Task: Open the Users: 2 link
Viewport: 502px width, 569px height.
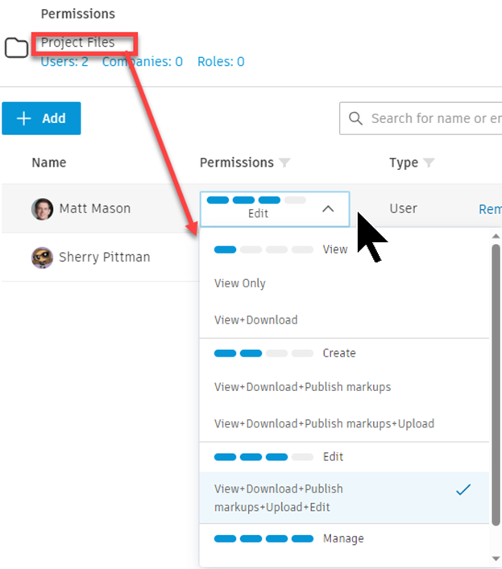Action: click(x=64, y=62)
